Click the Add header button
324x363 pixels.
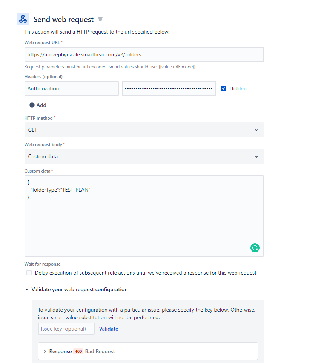coord(38,105)
